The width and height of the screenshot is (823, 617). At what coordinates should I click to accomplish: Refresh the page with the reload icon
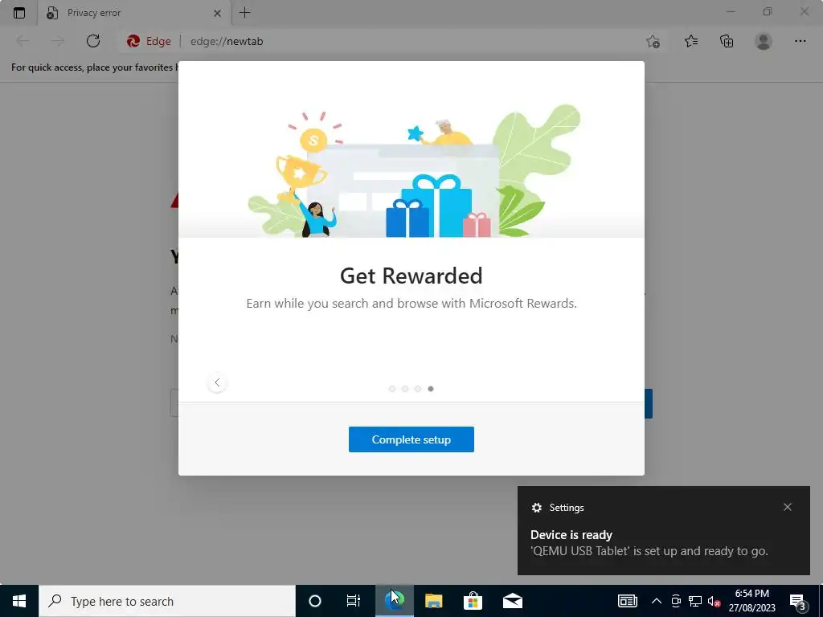(93, 41)
